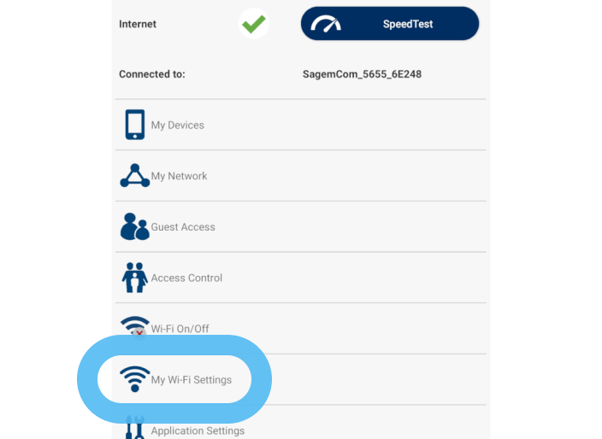Click the SagemCom_5655_6E248 network name

(x=362, y=74)
